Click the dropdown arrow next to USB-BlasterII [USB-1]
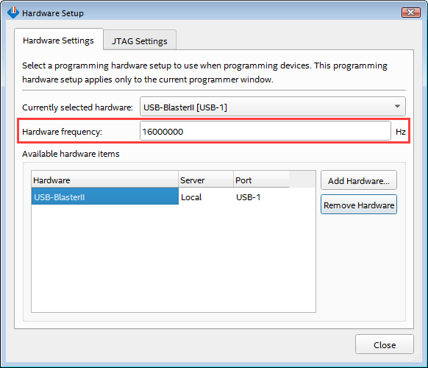This screenshot has height=368, width=428. click(x=397, y=106)
